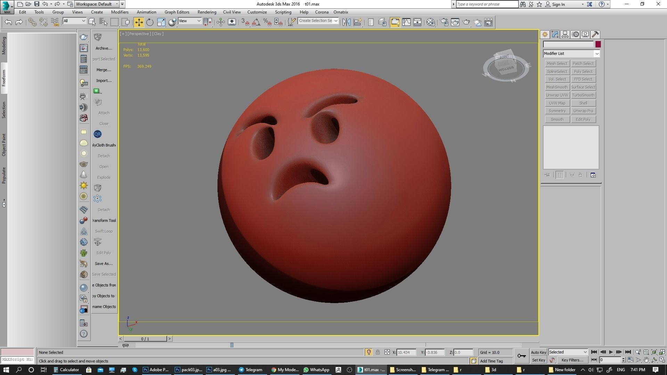Click the object color swatch
This screenshot has height=375, width=667.
click(x=598, y=44)
